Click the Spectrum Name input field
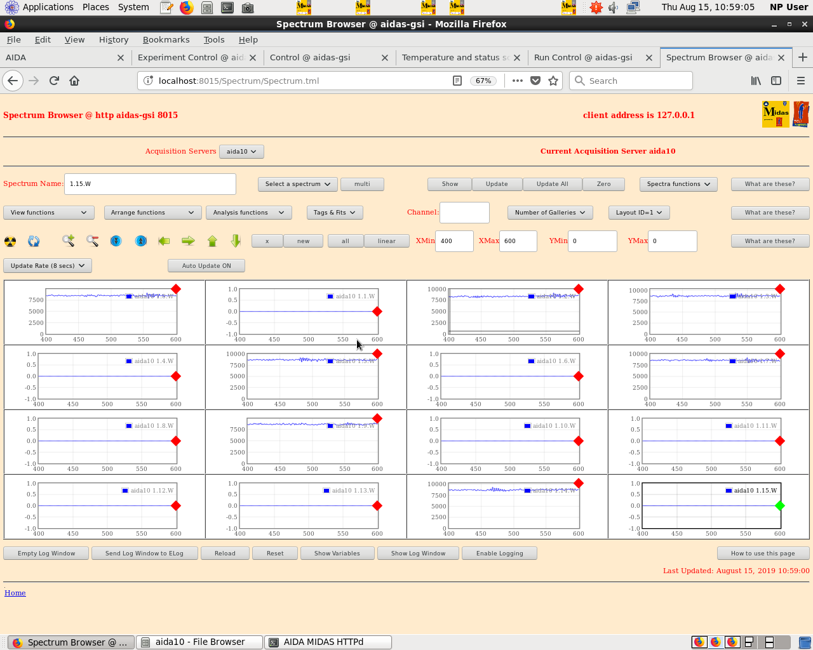This screenshot has width=813, height=650. click(x=150, y=184)
